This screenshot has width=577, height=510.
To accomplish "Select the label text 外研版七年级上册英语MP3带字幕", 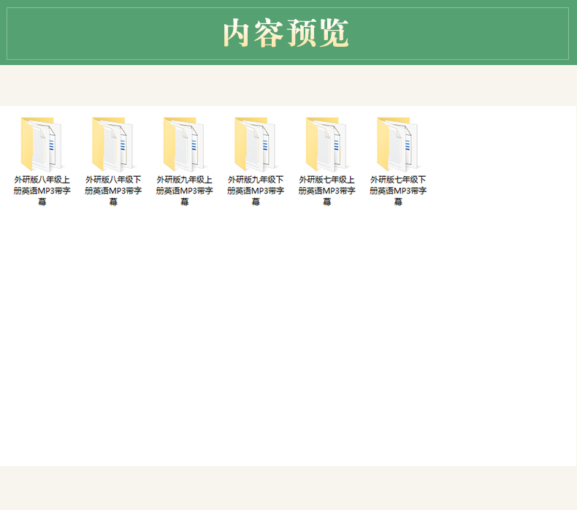I will [x=326, y=191].
